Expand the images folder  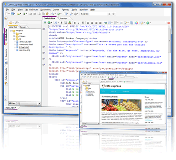pos(14,36)
